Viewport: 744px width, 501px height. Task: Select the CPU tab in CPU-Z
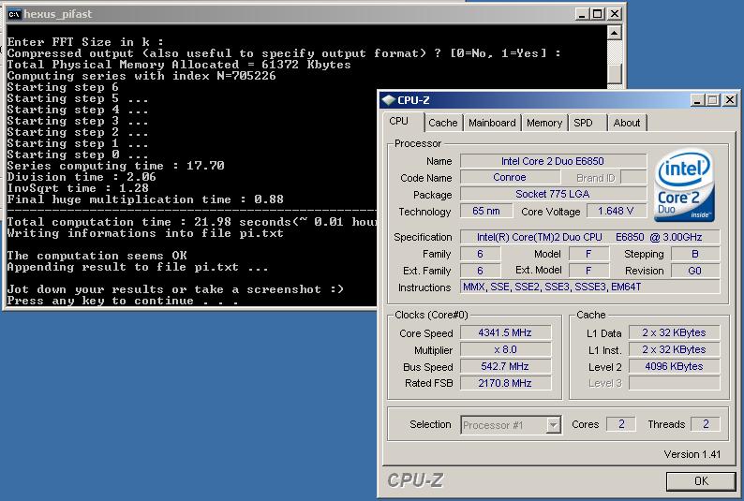398,122
